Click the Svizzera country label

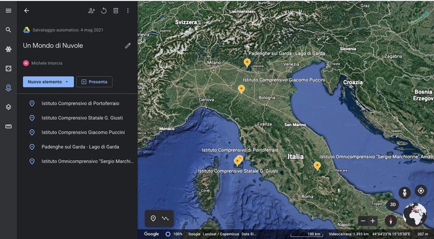(x=186, y=22)
